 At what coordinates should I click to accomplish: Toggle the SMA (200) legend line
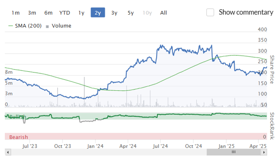(x=11, y=26)
